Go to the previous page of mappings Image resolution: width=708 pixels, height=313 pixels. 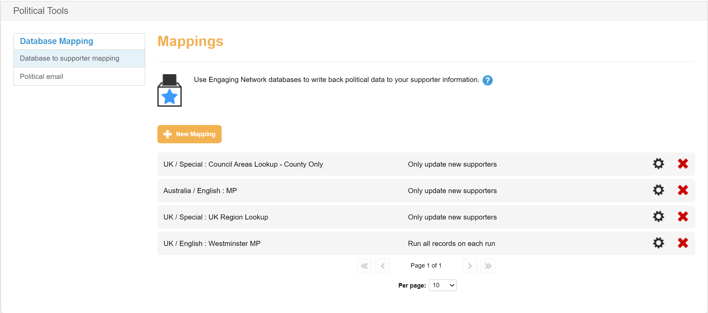(x=383, y=266)
